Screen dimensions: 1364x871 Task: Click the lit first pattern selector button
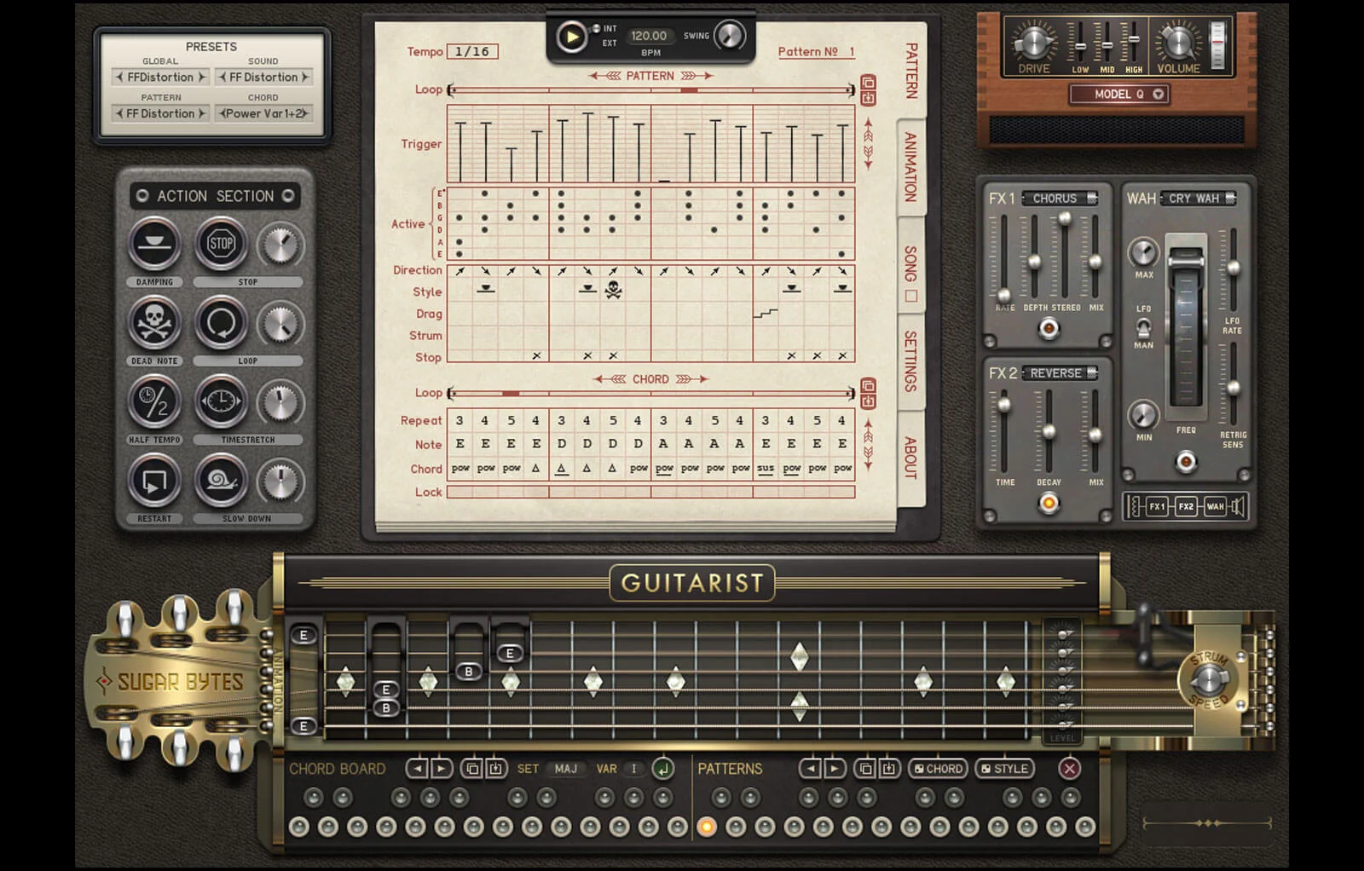707,826
